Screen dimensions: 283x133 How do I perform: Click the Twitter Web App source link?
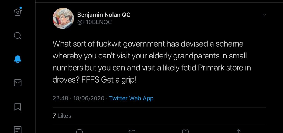pos(131,98)
